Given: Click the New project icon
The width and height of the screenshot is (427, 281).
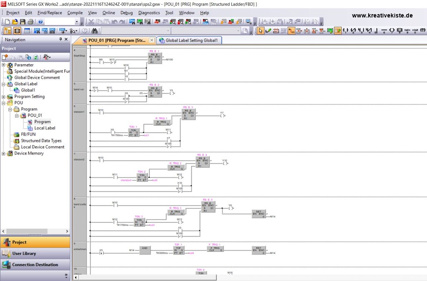Looking at the screenshot, I should [8, 22].
